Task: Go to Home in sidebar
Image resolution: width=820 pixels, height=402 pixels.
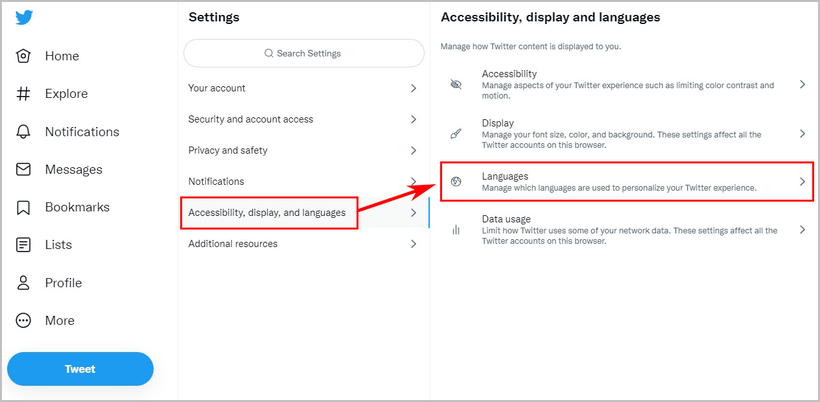Action: click(x=62, y=56)
